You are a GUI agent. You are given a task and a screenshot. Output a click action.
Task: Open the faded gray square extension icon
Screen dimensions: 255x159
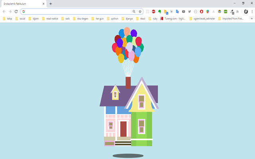click(147, 12)
